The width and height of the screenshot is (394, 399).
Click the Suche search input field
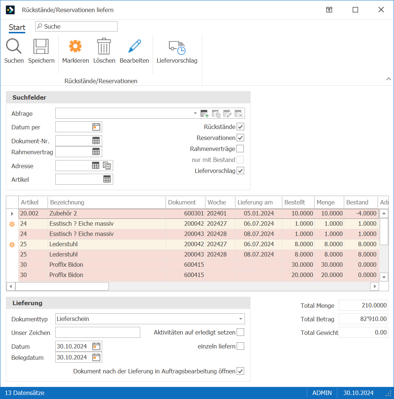coord(76,26)
